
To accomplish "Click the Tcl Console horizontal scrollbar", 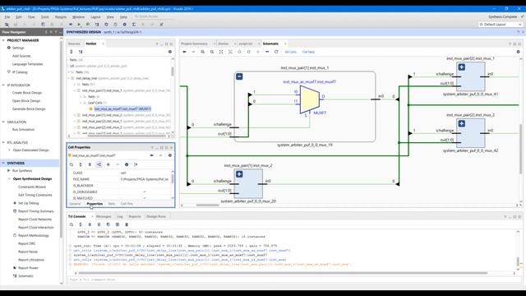I will [x=283, y=273].
